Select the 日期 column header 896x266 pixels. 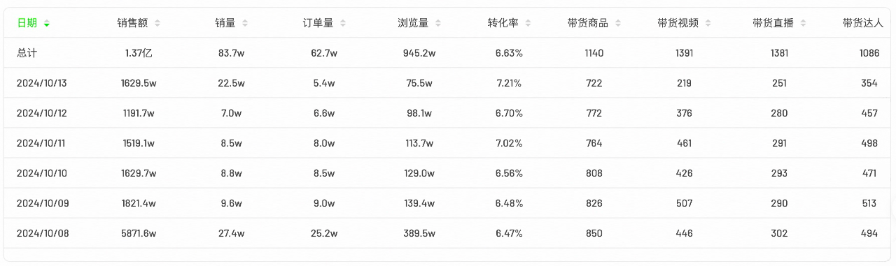27,23
